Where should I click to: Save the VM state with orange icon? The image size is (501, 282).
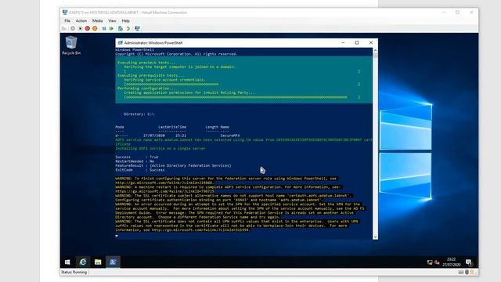tap(95, 28)
